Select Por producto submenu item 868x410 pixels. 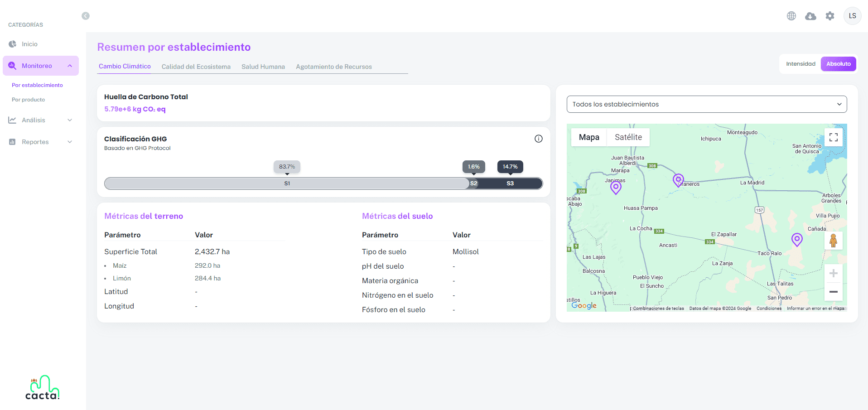28,100
